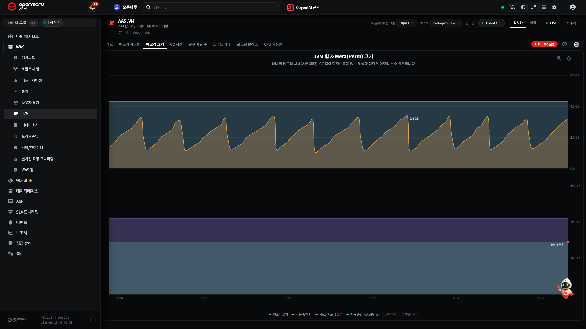The width and height of the screenshot is (586, 329).
Task: Focus the 검색 search field
Action: pos(211,7)
